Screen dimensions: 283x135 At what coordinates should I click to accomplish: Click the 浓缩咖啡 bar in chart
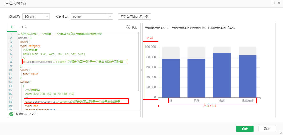248,76
